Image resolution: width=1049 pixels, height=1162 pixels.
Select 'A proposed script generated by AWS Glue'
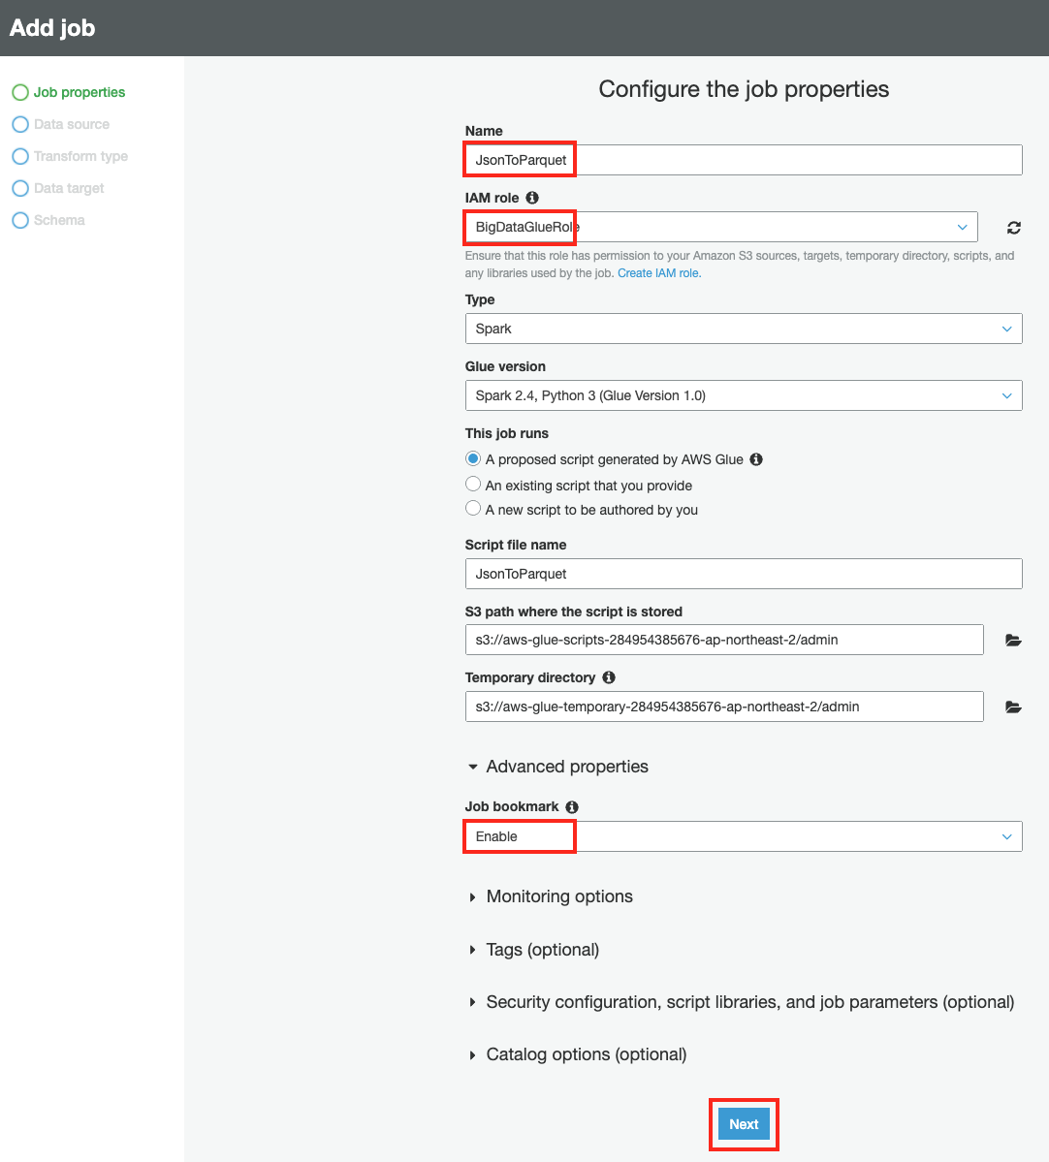point(473,459)
